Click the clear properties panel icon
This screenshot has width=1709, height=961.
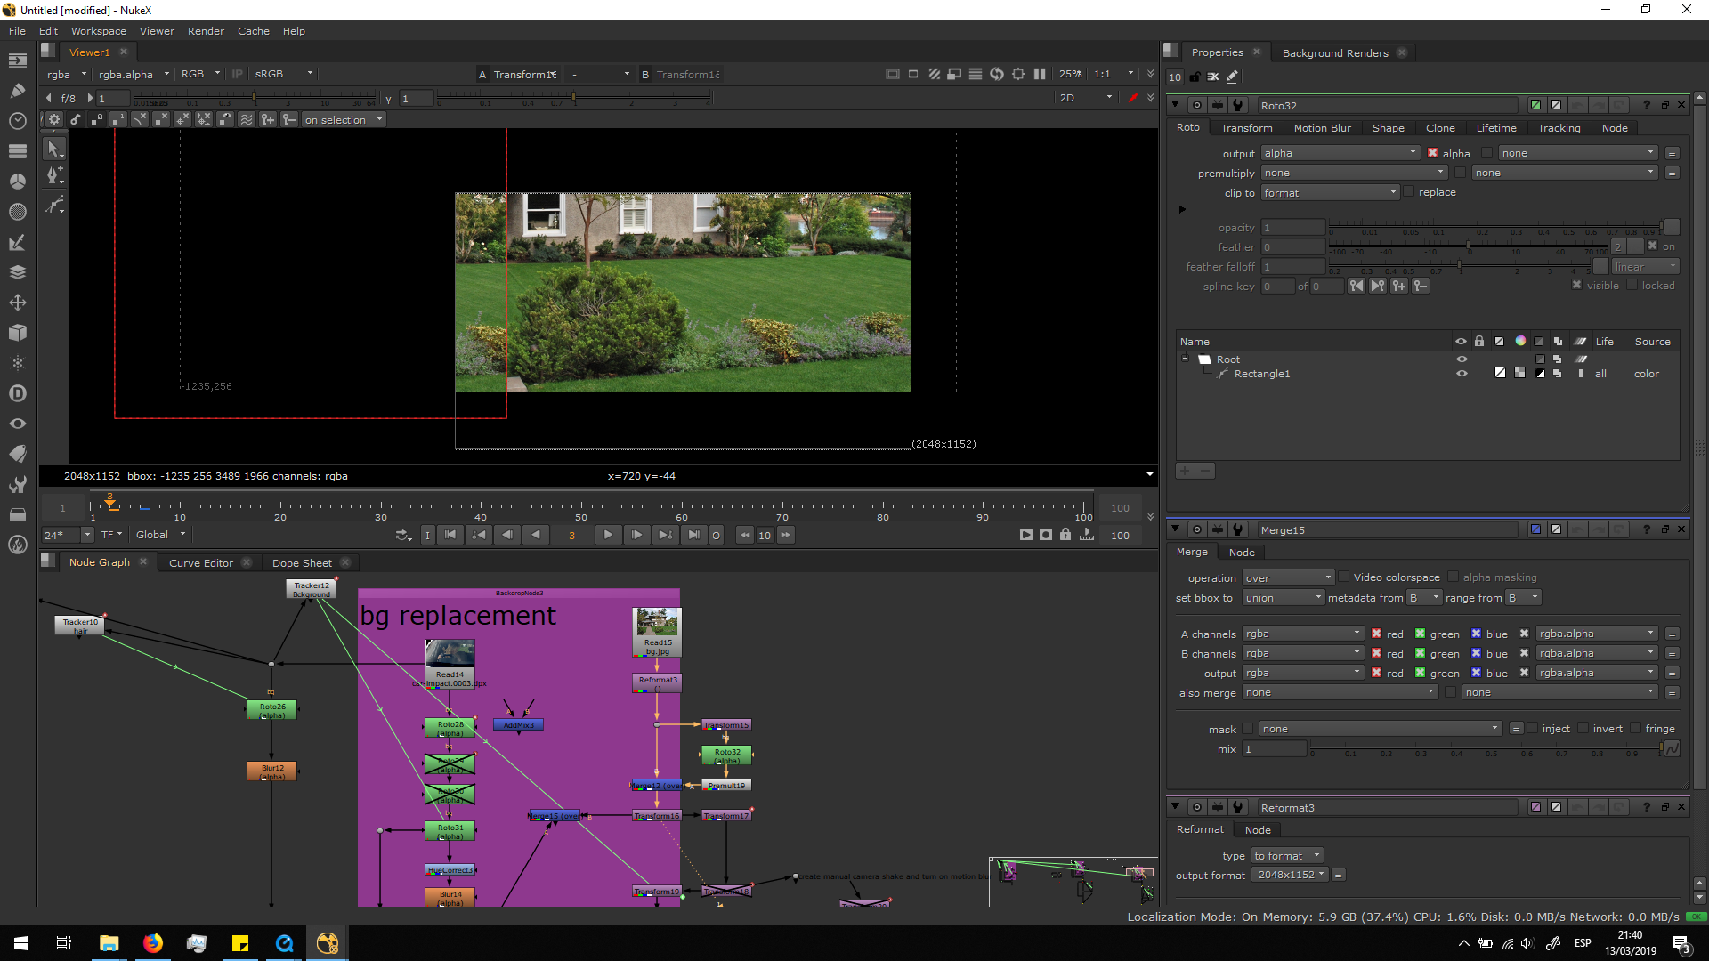1213,77
